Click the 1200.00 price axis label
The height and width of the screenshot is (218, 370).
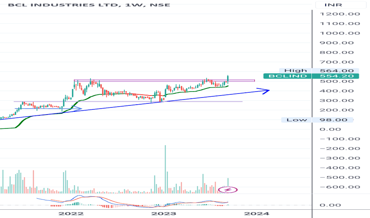[340, 14]
